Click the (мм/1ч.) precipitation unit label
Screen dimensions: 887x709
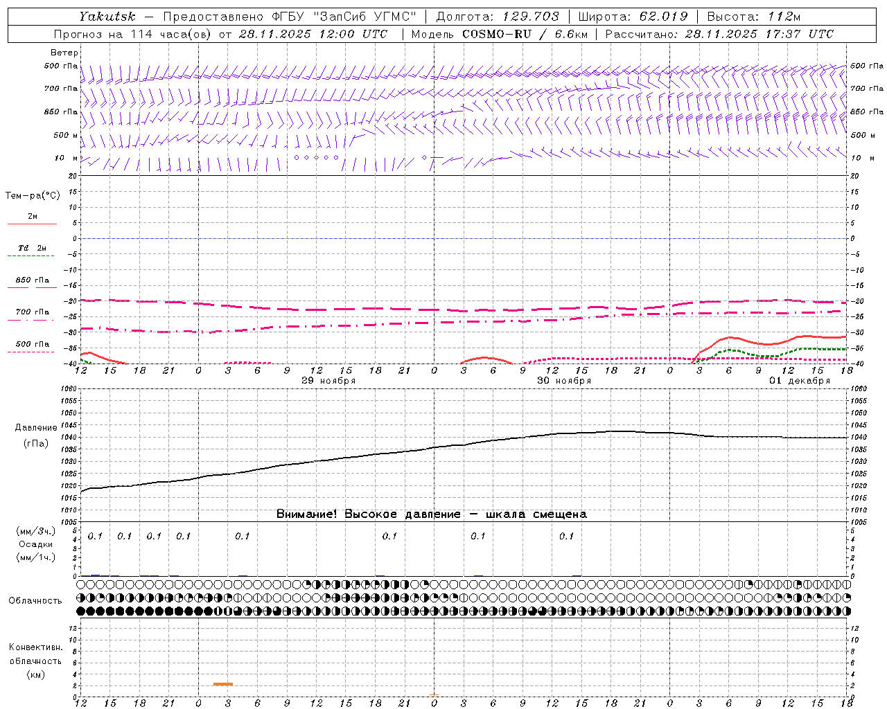pyautogui.click(x=36, y=557)
